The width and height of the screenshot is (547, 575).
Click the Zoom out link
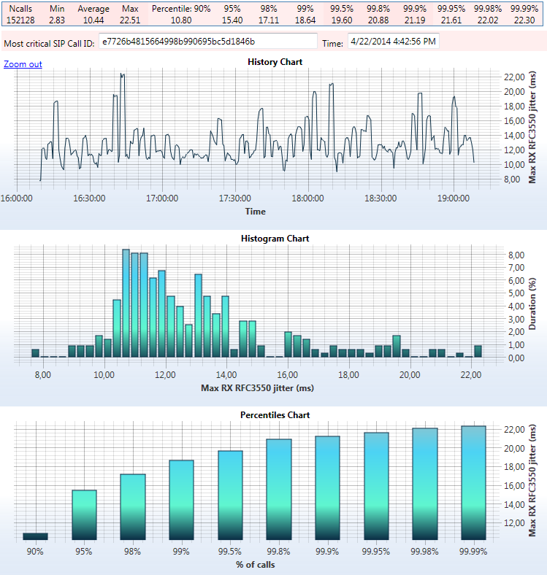coord(23,64)
